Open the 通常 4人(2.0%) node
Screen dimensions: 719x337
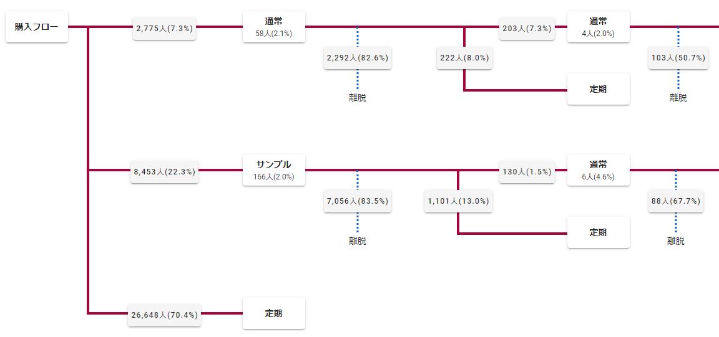click(598, 27)
